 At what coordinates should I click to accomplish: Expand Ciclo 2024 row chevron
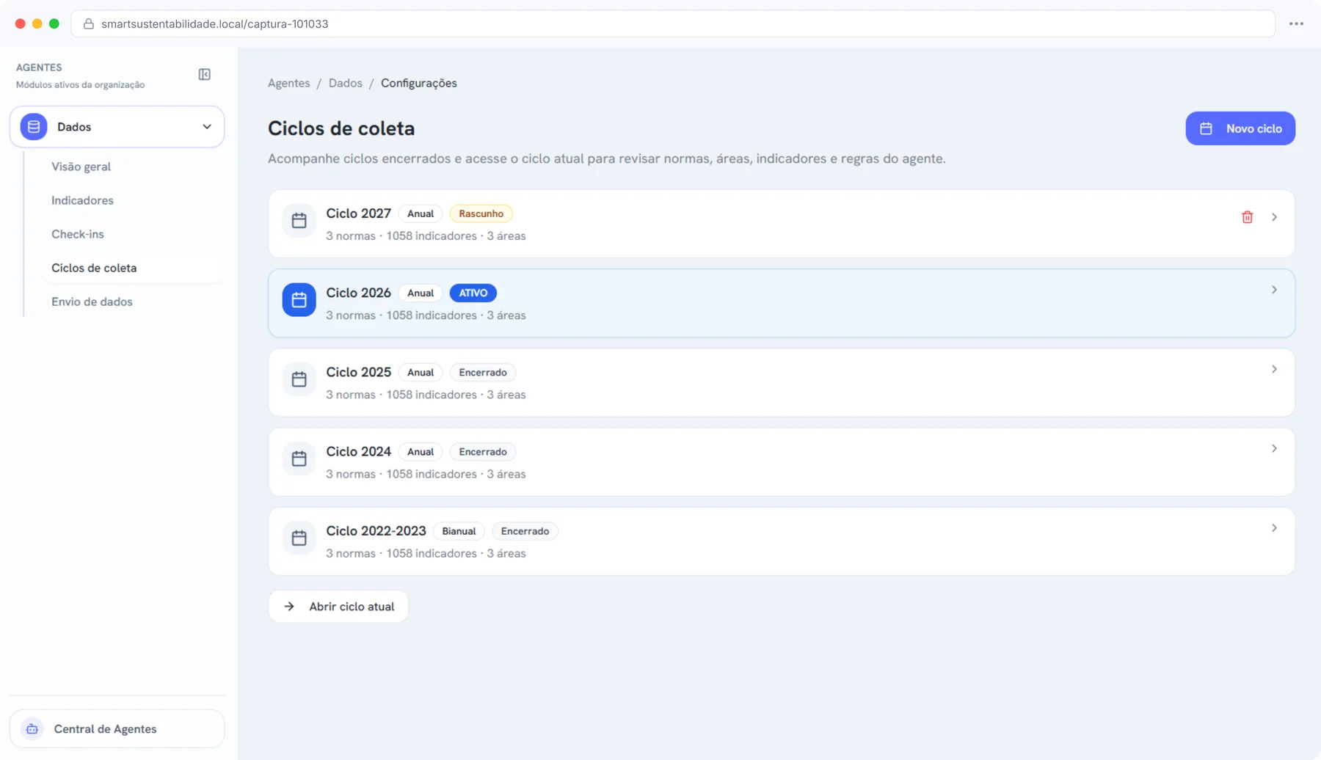(1275, 448)
